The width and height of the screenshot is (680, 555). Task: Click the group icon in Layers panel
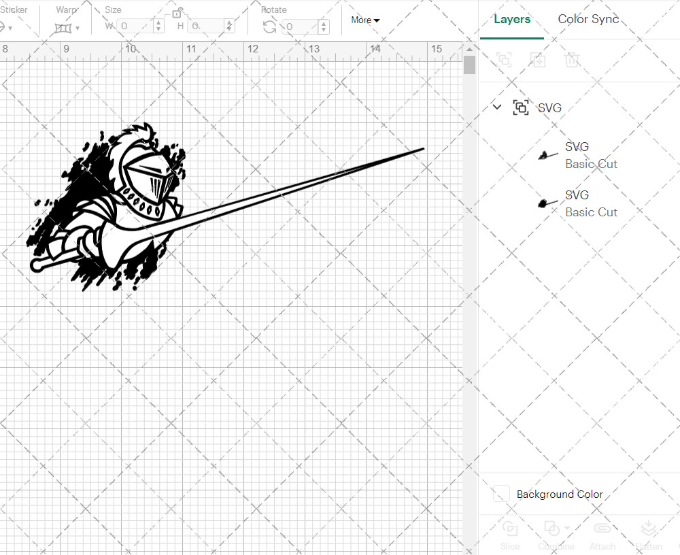[504, 60]
